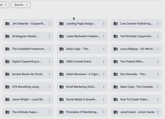Click the folder name 'Laura Belgray - 60-Minut...'

point(137,49)
